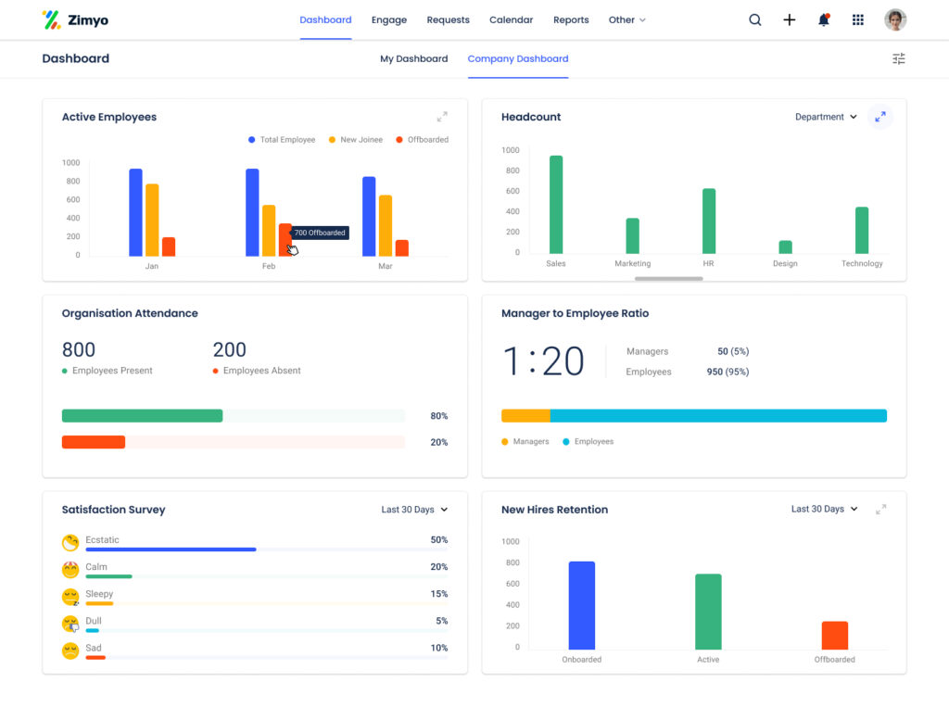The image size is (949, 707).
Task: Open the notifications bell icon
Action: (x=824, y=19)
